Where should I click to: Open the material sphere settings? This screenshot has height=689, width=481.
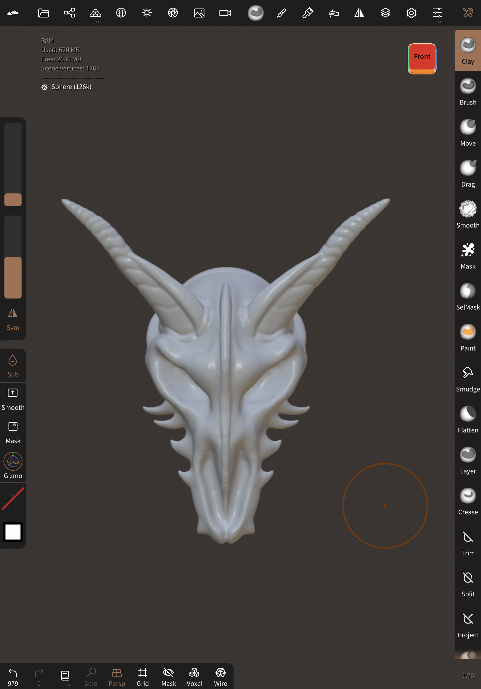[x=255, y=13]
